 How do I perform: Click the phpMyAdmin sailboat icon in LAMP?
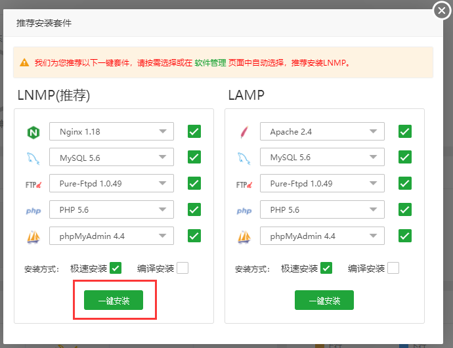point(244,237)
